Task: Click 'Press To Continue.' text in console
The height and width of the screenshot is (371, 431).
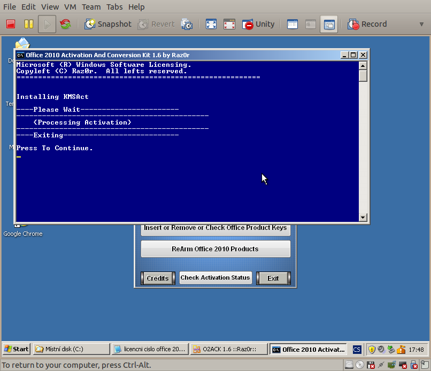Action: (x=55, y=148)
